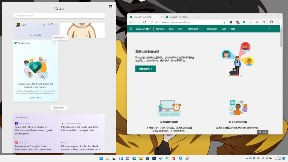The width and height of the screenshot is (288, 162).
Task: Open Chat from the taskbar
Action: (127, 158)
